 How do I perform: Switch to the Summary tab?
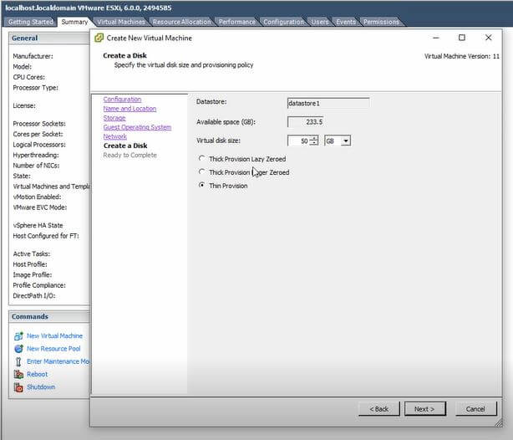74,22
